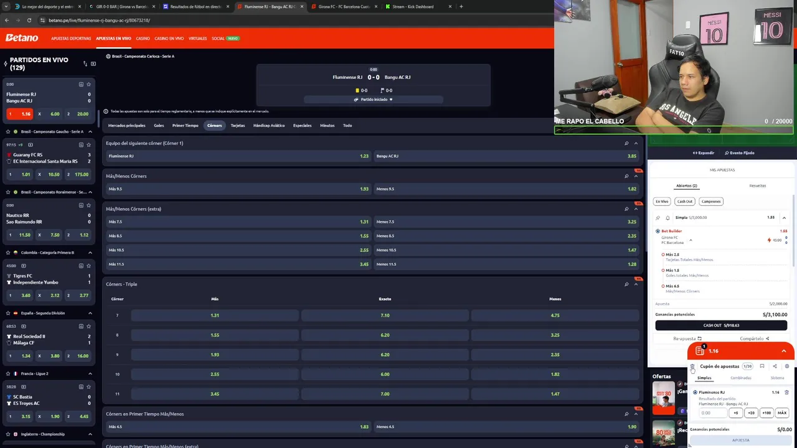Collapse Equipo del siguiente córner market

636,143
